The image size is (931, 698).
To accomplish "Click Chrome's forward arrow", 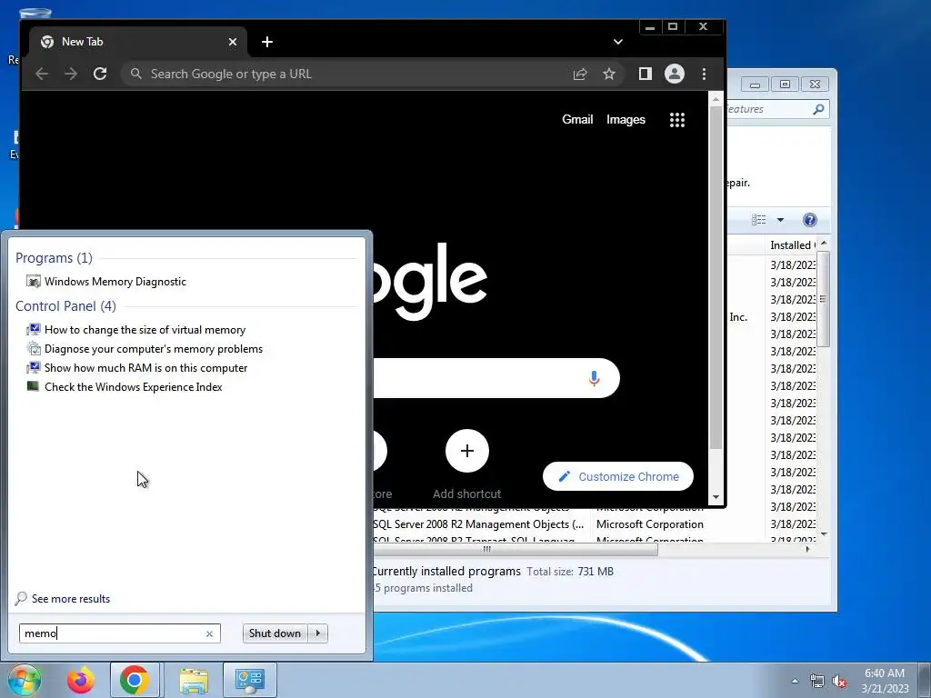I will click(x=71, y=74).
